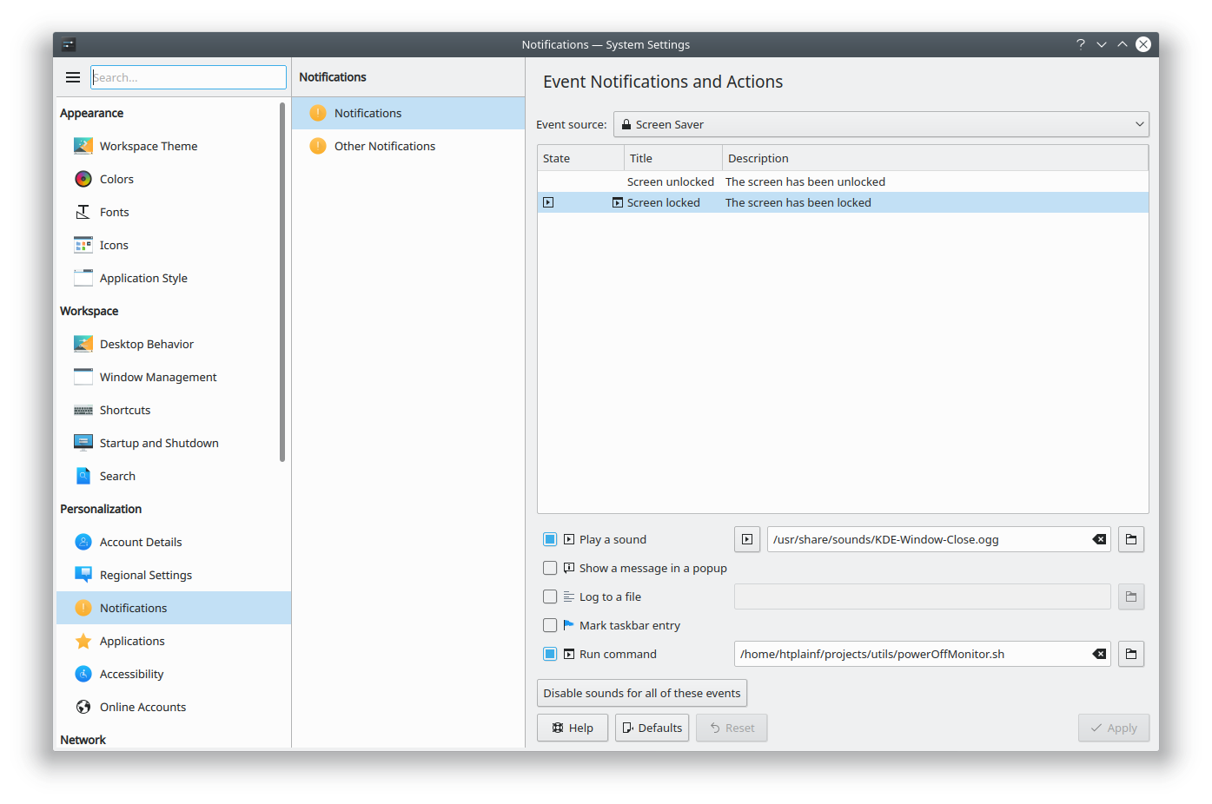The width and height of the screenshot is (1212, 804).
Task: Click the Reset button
Action: 732,728
